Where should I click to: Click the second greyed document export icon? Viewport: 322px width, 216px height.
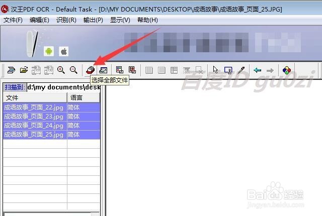(x=49, y=70)
